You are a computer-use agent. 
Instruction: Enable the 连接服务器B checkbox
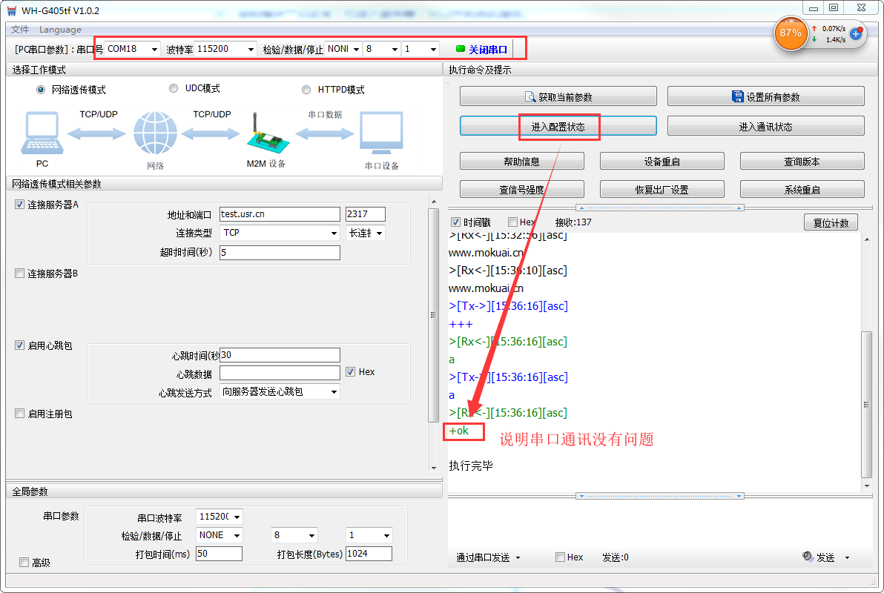click(x=20, y=274)
